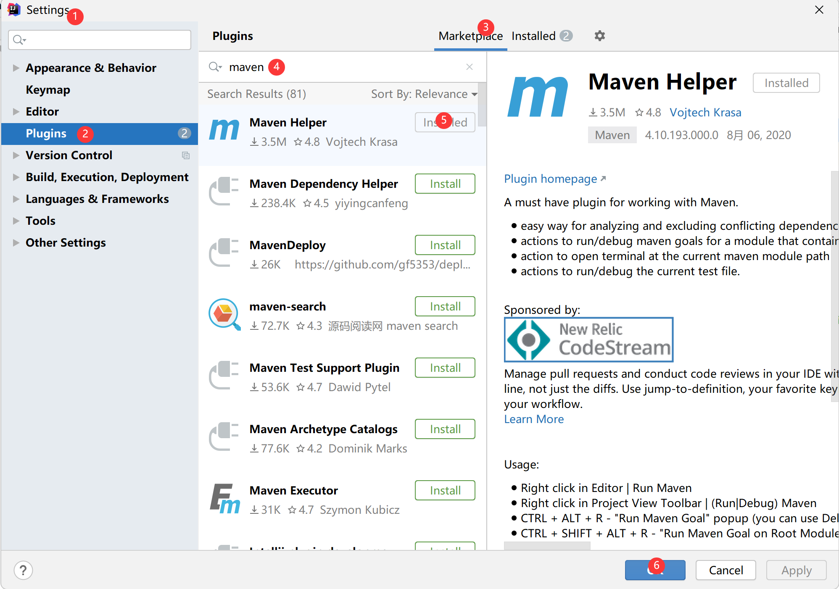Open the plugins gear settings icon

tap(599, 36)
